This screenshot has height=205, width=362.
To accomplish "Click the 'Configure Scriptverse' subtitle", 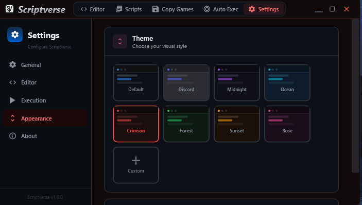I will (x=49, y=47).
